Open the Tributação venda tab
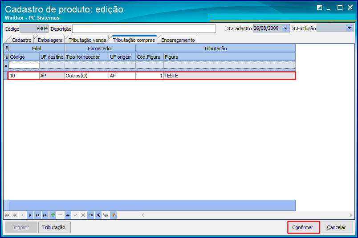 [87, 40]
